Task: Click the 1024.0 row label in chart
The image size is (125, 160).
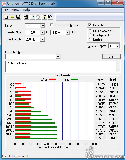Action: 10,127
